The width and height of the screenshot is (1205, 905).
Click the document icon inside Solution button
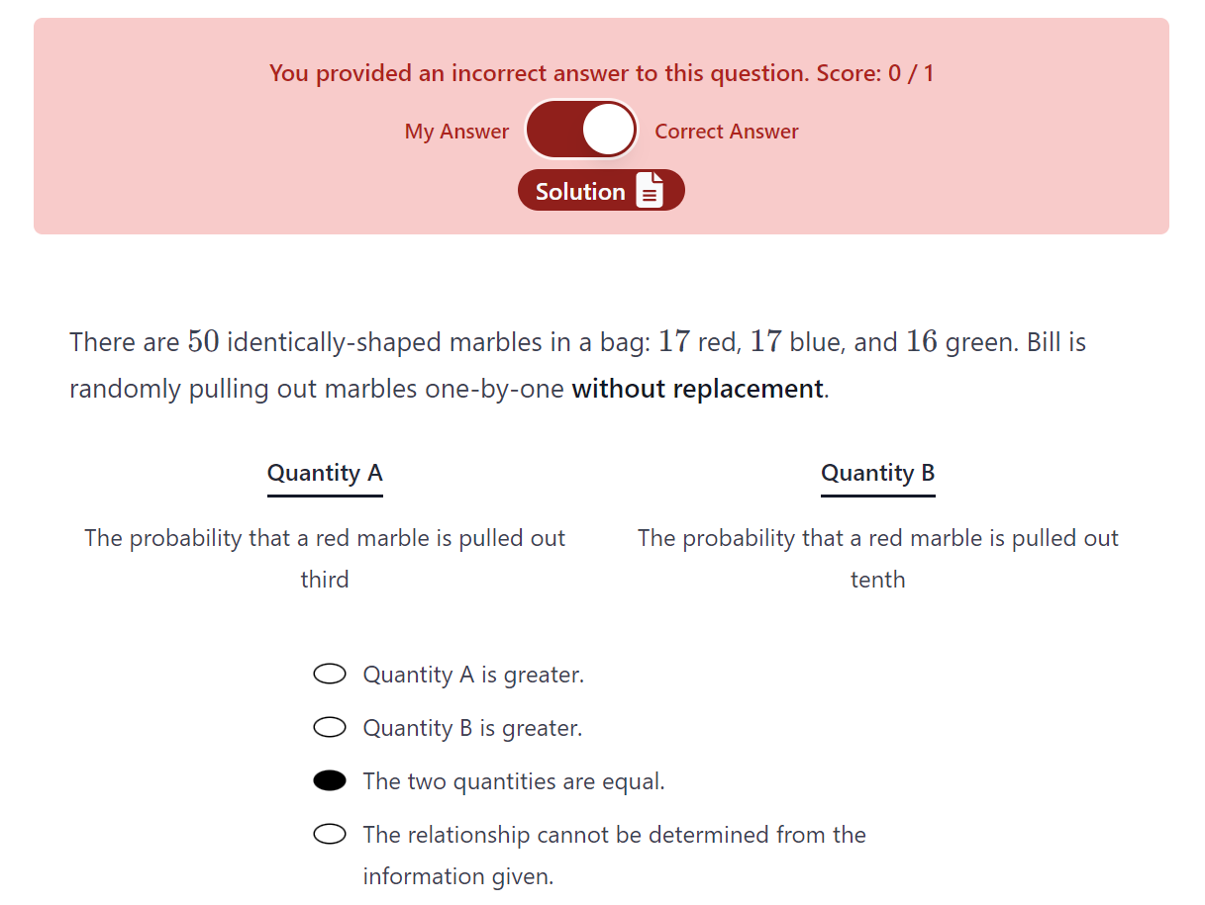point(650,190)
